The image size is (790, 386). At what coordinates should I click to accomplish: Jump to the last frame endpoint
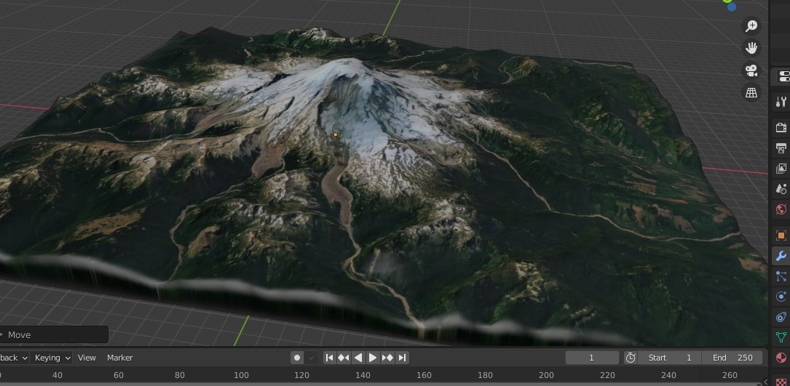point(403,358)
